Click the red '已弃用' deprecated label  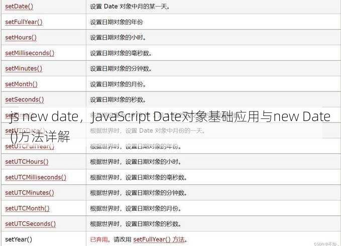(99, 239)
